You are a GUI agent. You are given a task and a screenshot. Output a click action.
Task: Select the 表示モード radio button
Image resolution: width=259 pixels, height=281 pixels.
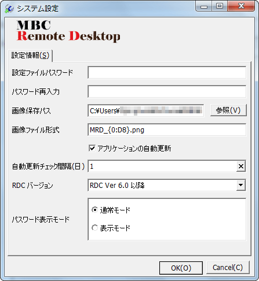pos(94,228)
